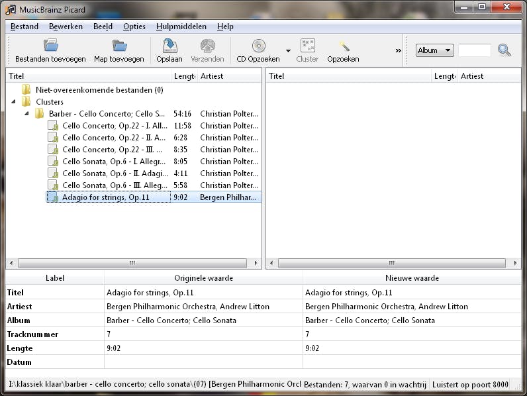Screen dimensions: 527x396
Task: Click status text Bestanden: 7, waarvan 0 in wachtrij
Action: pos(365,385)
